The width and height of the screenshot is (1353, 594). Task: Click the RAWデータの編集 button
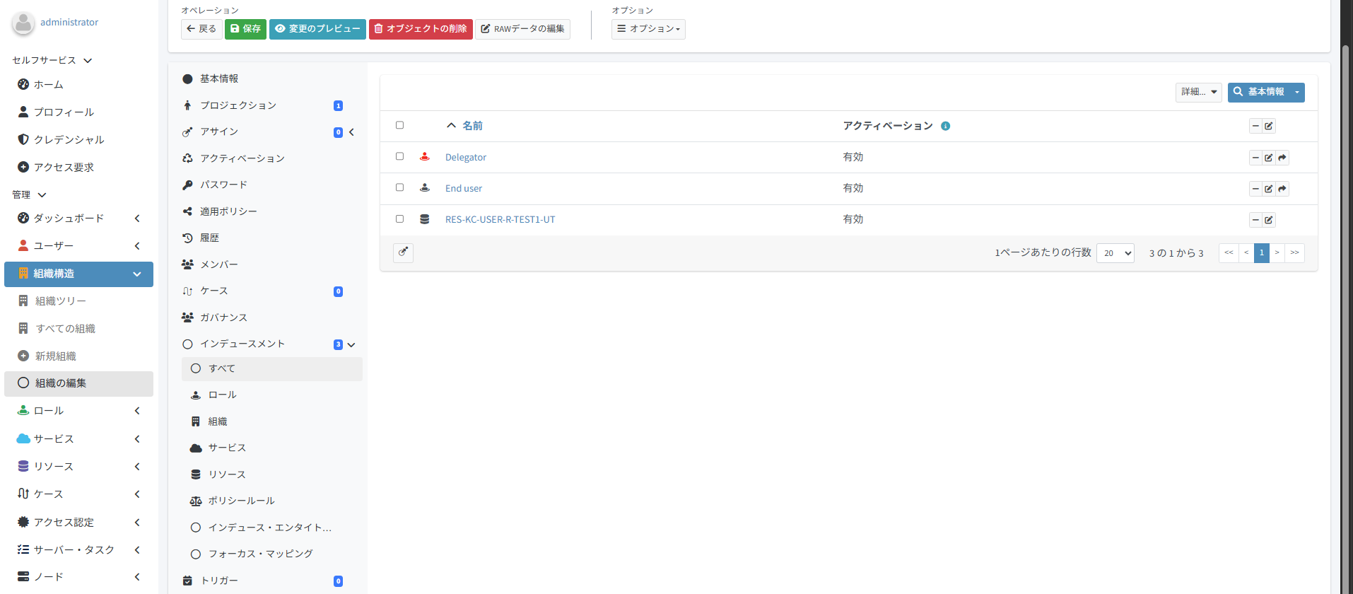click(522, 29)
